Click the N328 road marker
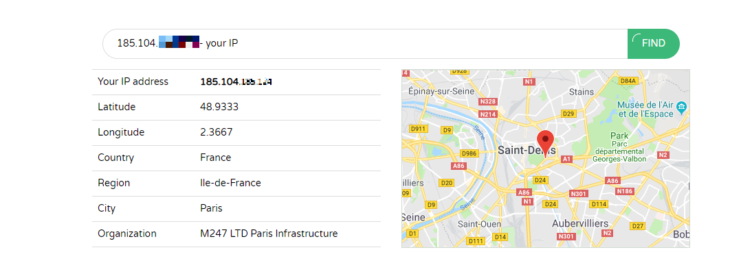The image size is (741, 263). tap(488, 101)
